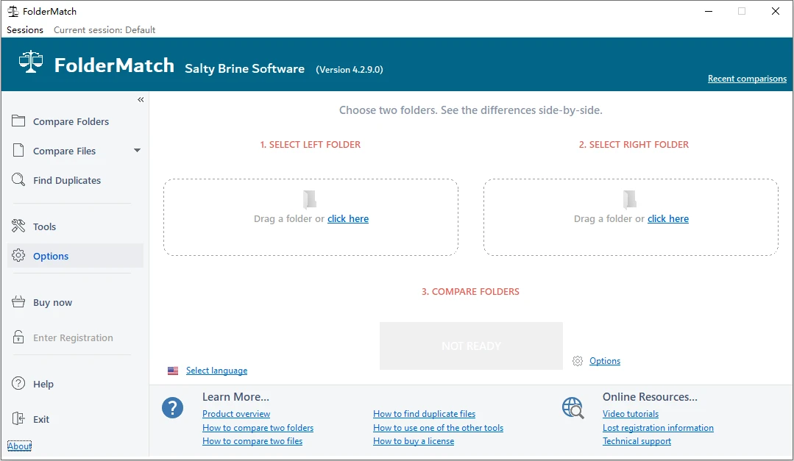Click the gear icon beside the Options link
The height and width of the screenshot is (461, 794).
[x=578, y=361]
